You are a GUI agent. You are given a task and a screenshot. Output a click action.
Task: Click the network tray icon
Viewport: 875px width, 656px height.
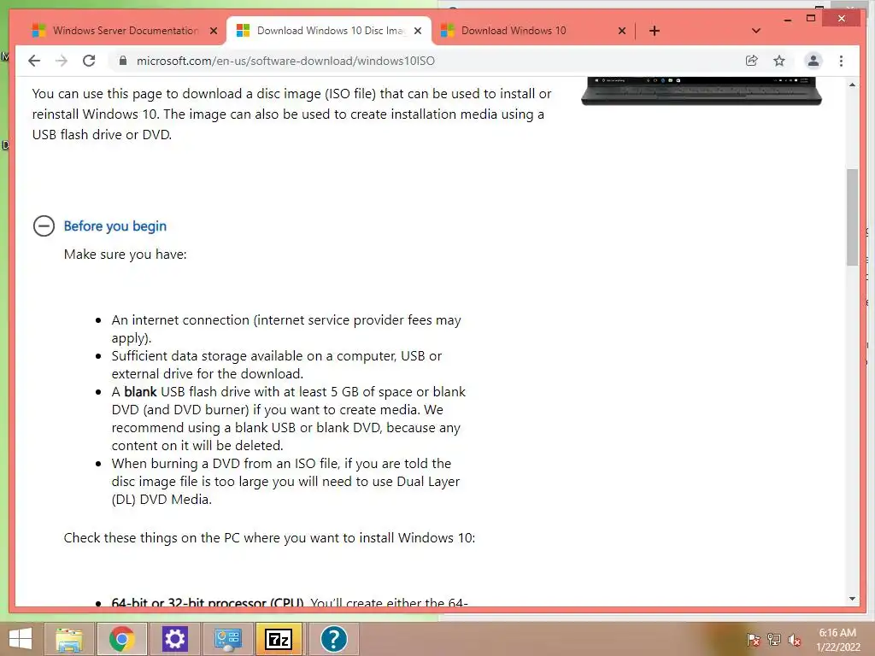(x=774, y=640)
